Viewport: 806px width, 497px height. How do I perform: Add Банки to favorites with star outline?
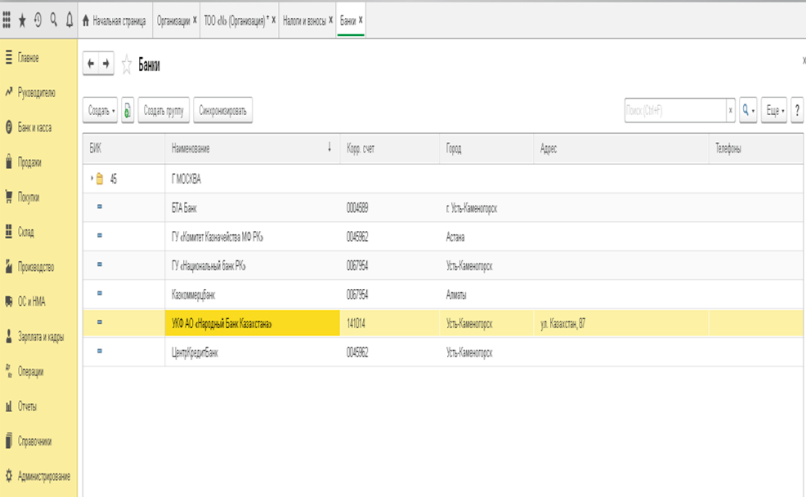click(127, 65)
